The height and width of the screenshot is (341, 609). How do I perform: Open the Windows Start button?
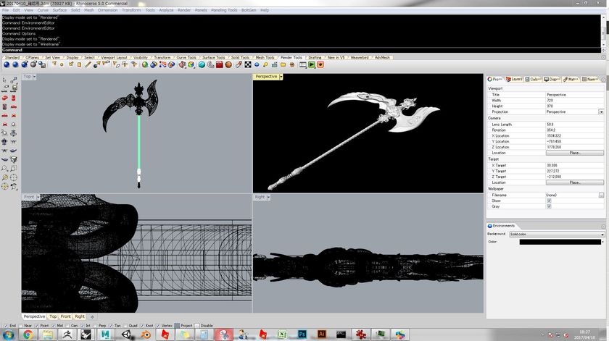click(7, 334)
